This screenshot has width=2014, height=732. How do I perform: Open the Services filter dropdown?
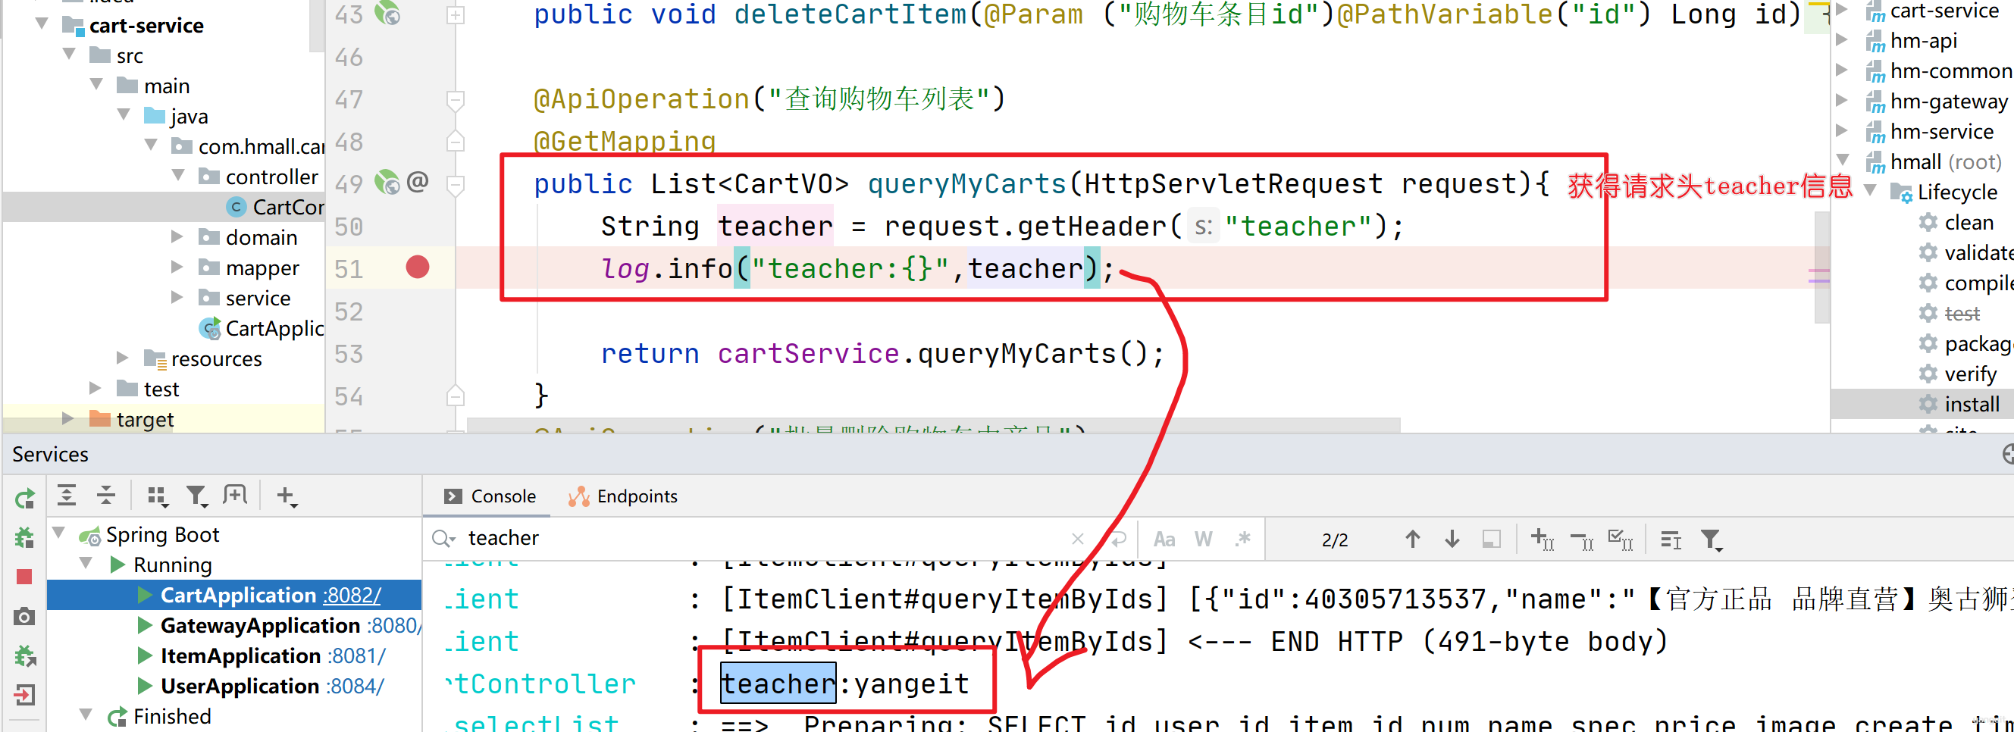pos(196,496)
